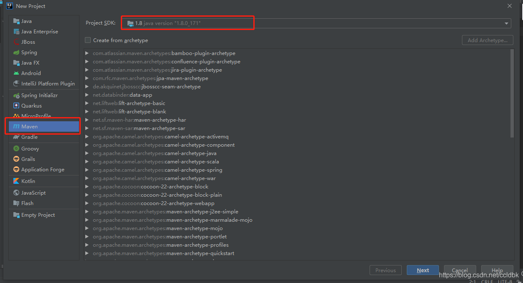Image resolution: width=523 pixels, height=283 pixels.
Task: Expand confluence-plugin-archetype entry
Action: [x=87, y=62]
